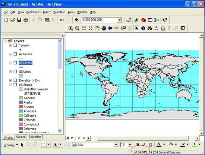Collapse the Tamarix layer legend
The width and height of the screenshot is (205, 155).
click(x=10, y=45)
